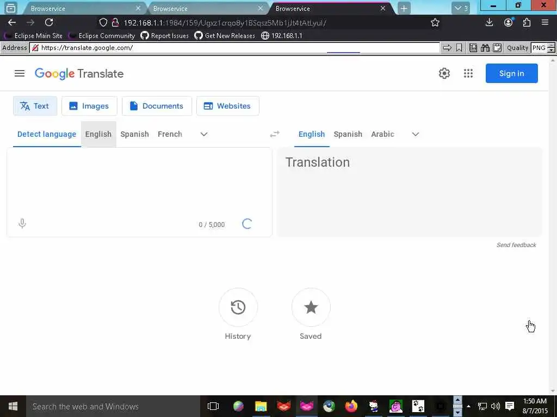
Task: Reload the page in Firefox
Action: (x=49, y=23)
